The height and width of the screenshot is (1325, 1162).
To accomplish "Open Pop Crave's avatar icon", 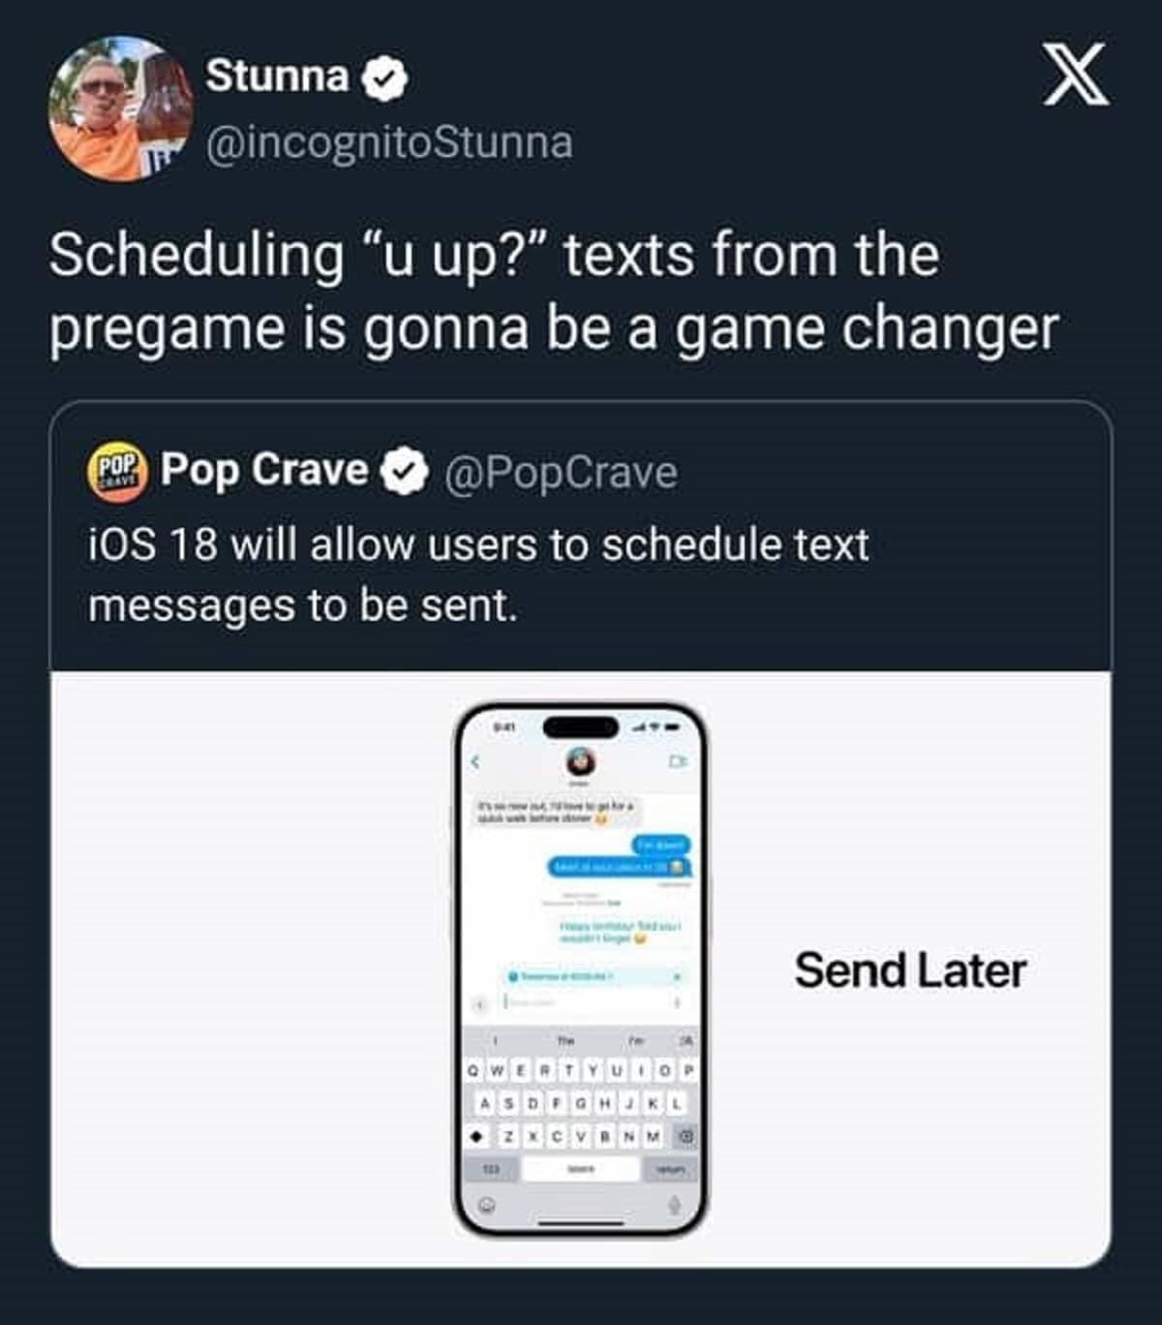I will coord(117,472).
